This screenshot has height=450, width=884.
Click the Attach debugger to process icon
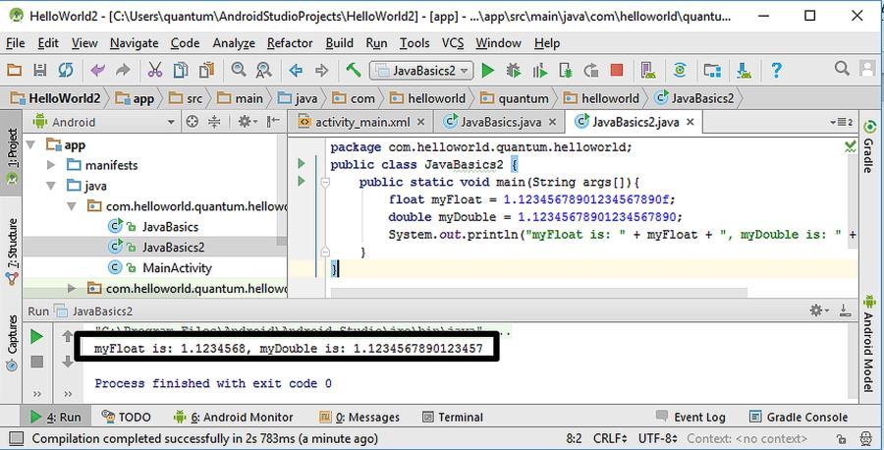click(565, 71)
